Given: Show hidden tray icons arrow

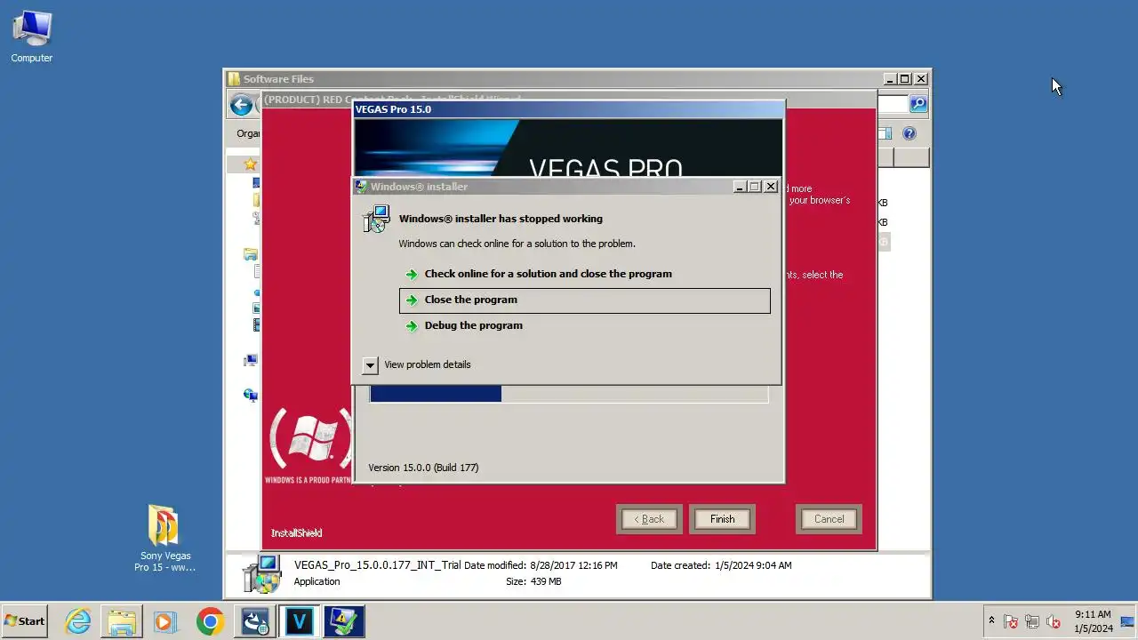Looking at the screenshot, I should click(x=991, y=620).
